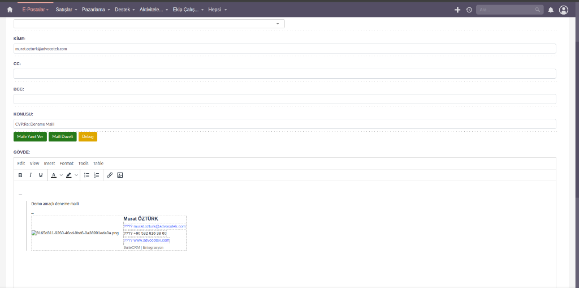Open text color dropdown arrow
Image resolution: width=579 pixels, height=288 pixels.
coord(61,175)
